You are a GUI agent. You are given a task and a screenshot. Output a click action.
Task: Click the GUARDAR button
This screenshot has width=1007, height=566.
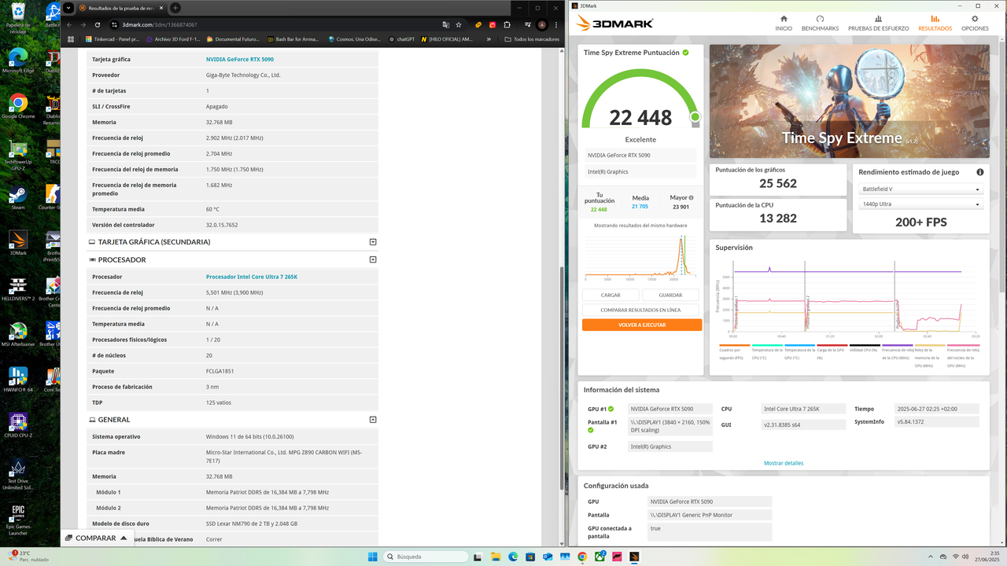pos(670,295)
